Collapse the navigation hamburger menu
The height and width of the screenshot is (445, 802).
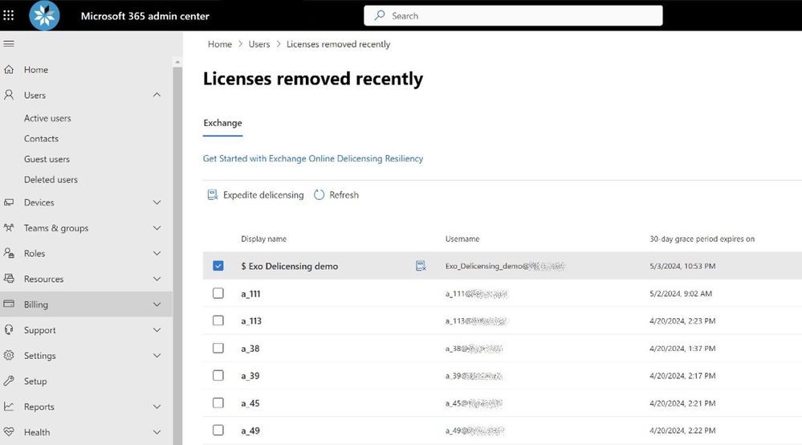9,44
